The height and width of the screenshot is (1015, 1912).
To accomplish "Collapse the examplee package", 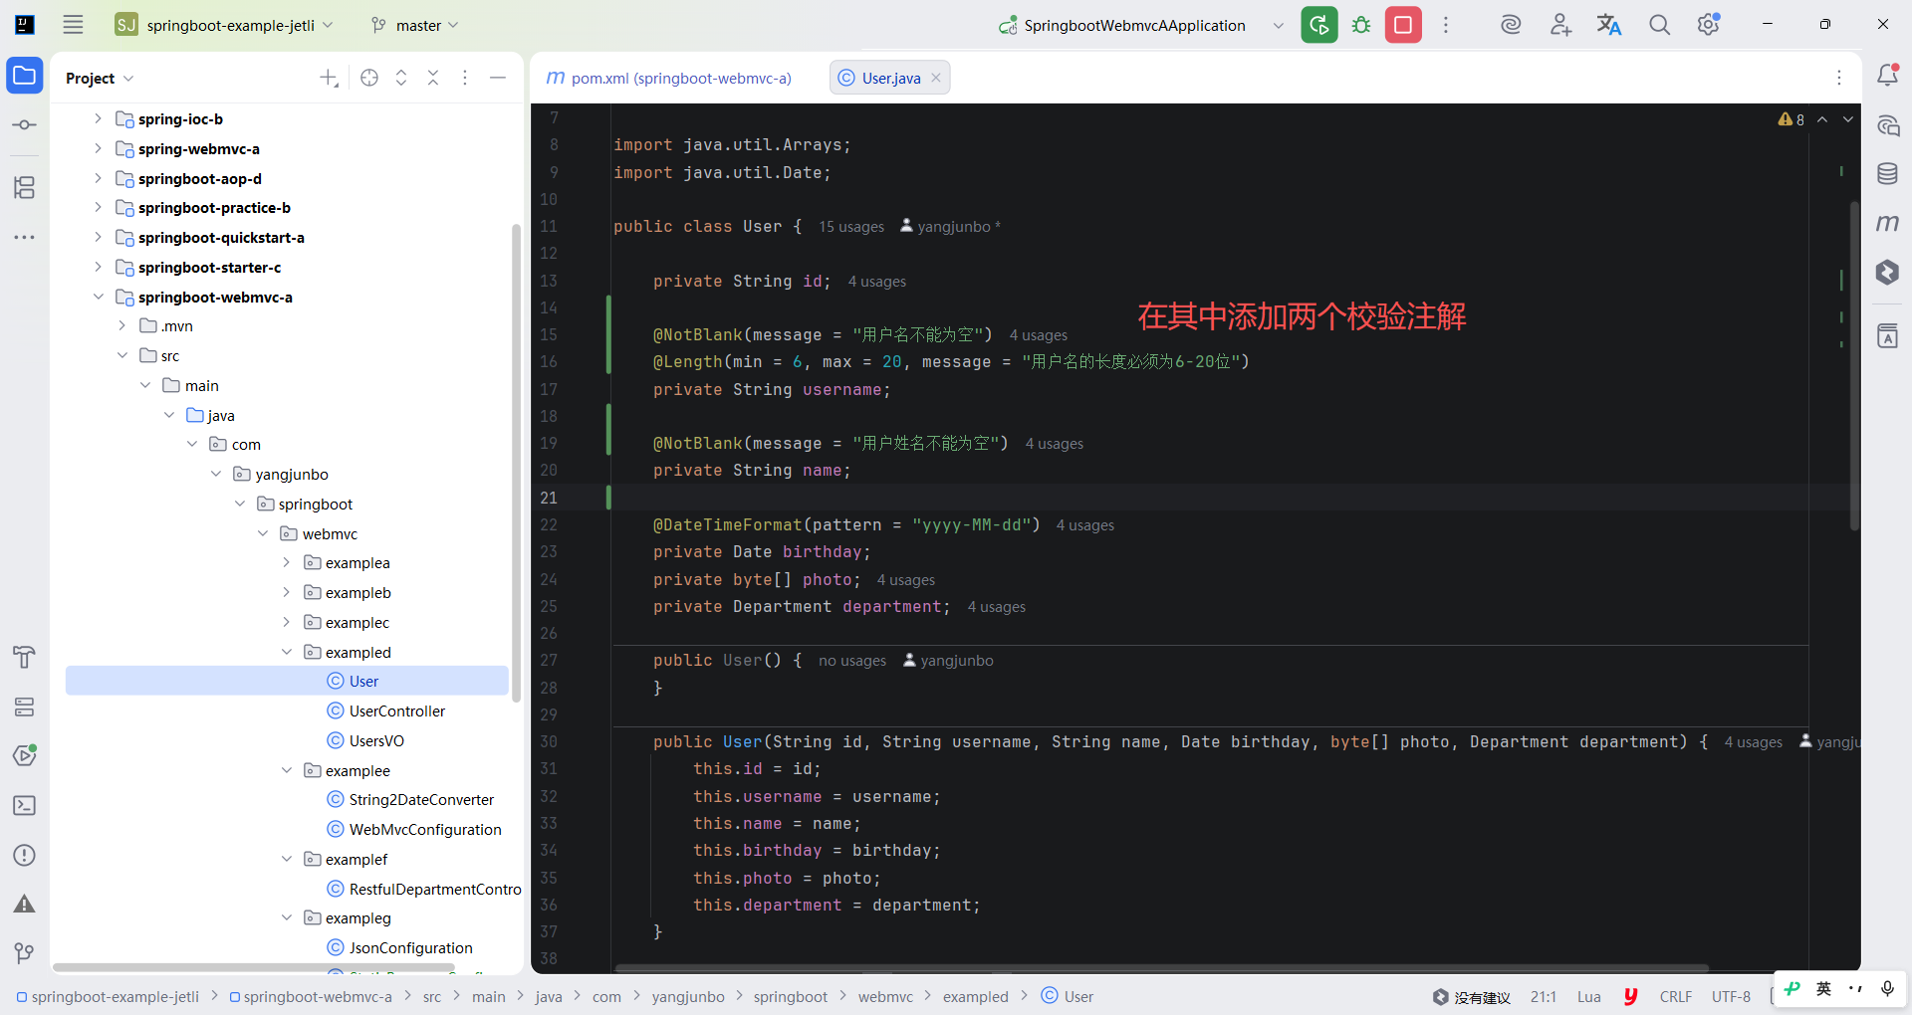I will [x=287, y=770].
